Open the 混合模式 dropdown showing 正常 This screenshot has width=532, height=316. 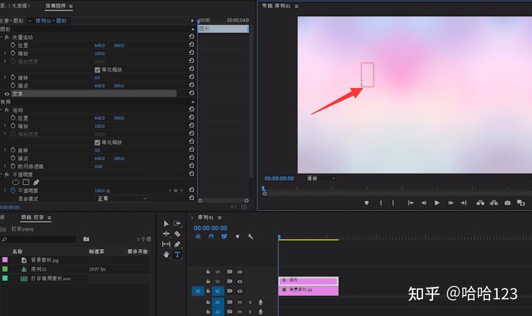coord(121,199)
